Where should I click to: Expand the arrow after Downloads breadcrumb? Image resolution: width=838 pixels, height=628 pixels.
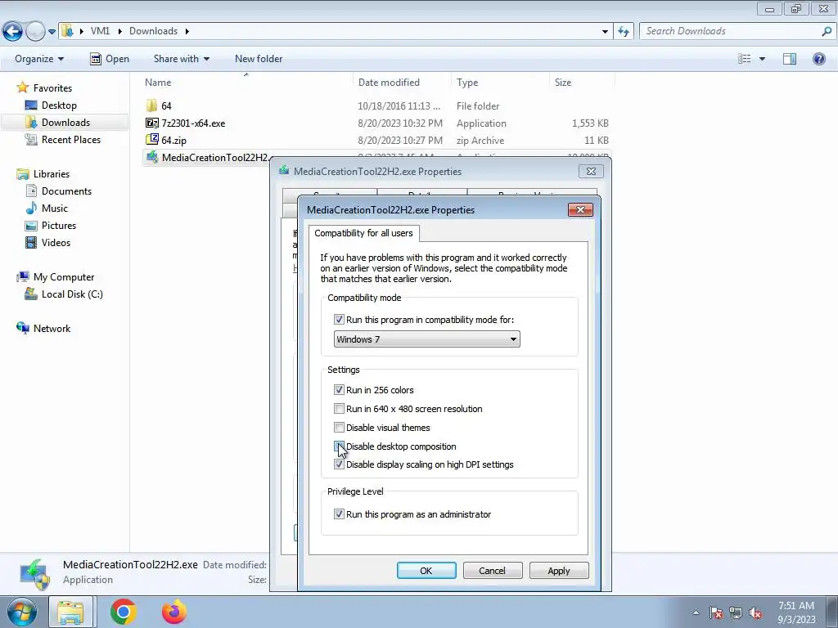(187, 31)
